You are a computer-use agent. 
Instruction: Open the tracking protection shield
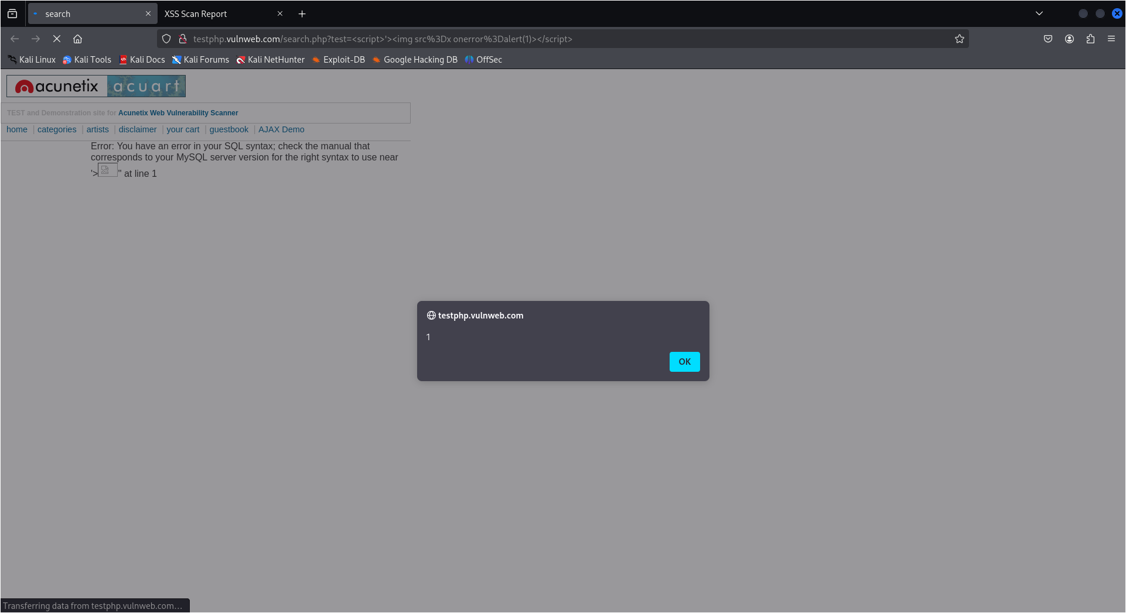click(x=166, y=39)
